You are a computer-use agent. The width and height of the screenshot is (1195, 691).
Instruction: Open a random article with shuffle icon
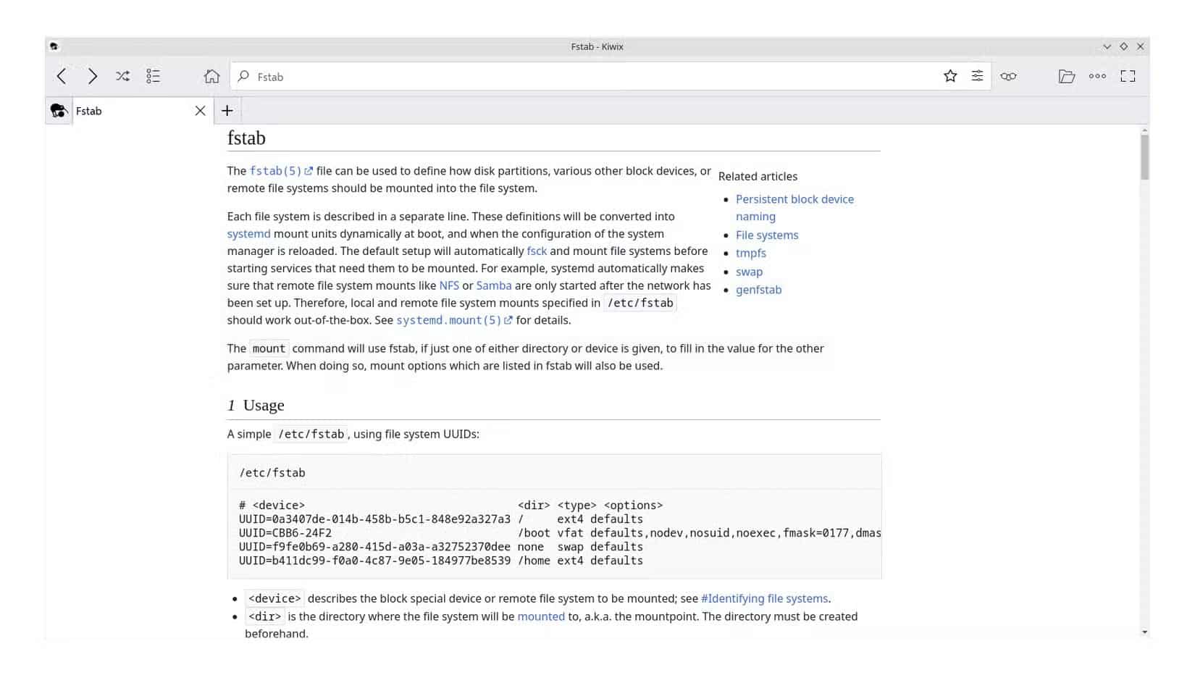click(x=122, y=75)
